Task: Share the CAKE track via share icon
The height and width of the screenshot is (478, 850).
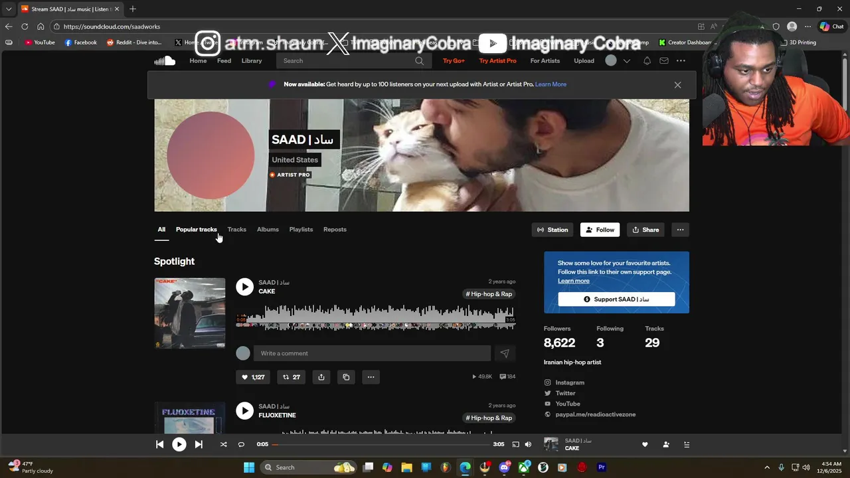Action: (x=321, y=377)
